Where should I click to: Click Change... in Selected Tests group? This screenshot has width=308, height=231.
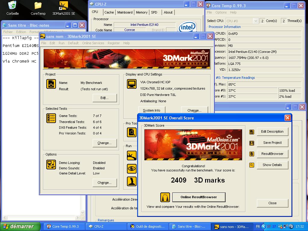[x=105, y=143]
